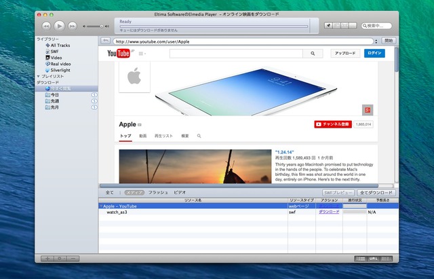Image resolution: width=434 pixels, height=279 pixels.
Task: Click the Google+ icon on banner
Action: click(368, 110)
